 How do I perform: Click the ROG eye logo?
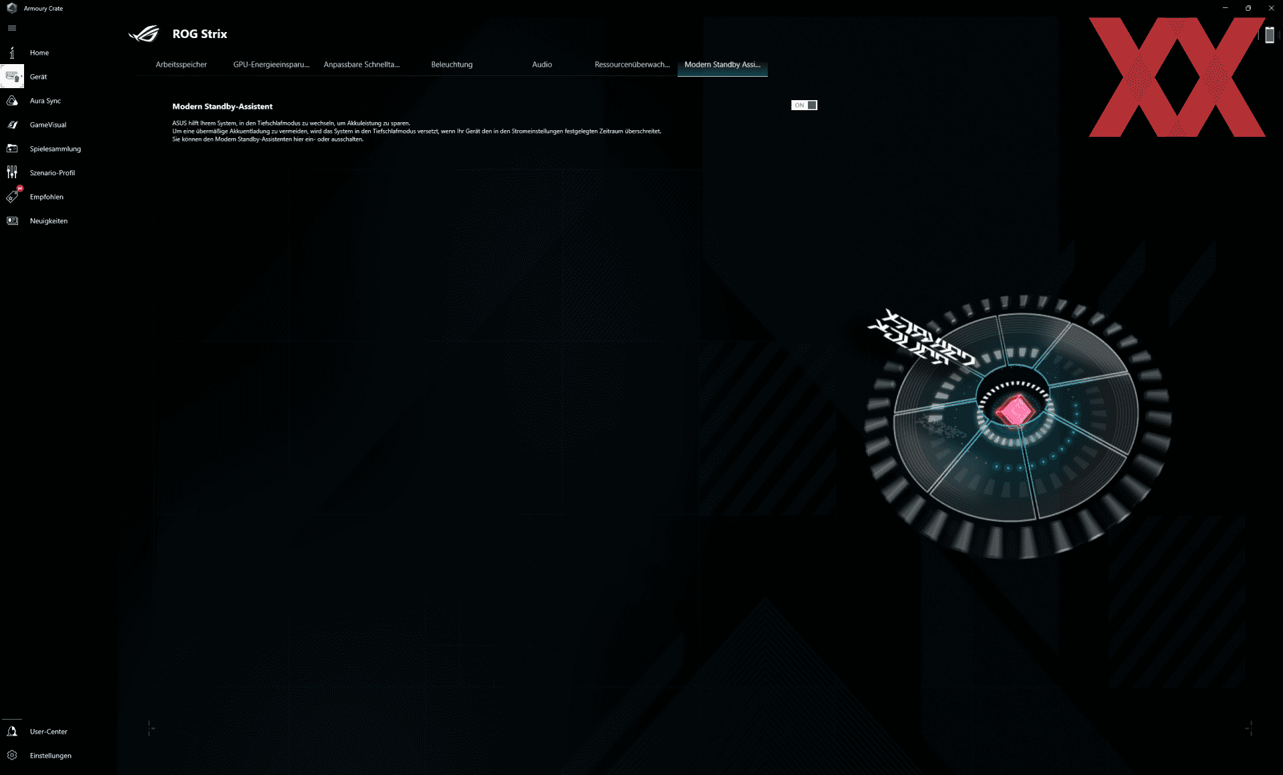(x=144, y=33)
